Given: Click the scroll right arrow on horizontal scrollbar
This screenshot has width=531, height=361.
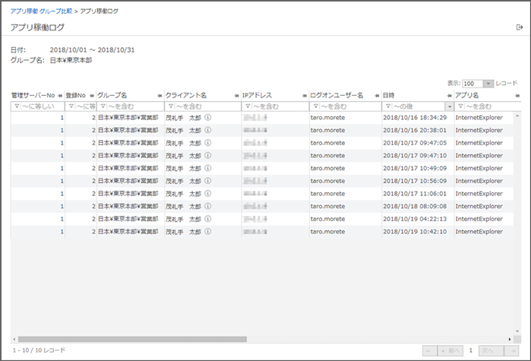Looking at the screenshot, I should [x=510, y=339].
